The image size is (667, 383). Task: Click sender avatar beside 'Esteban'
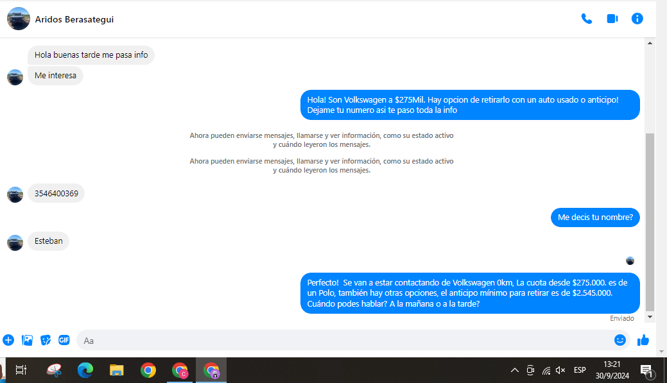pos(15,243)
